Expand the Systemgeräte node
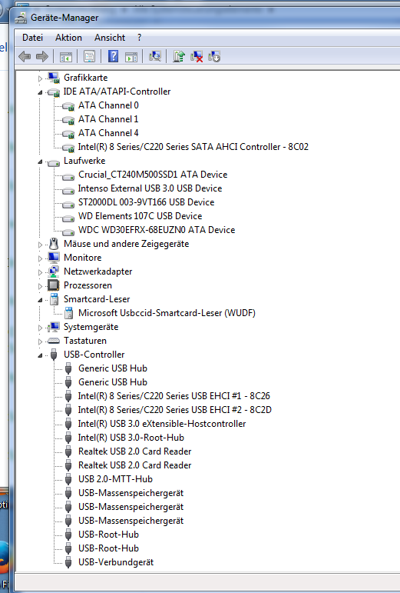 pos(40,328)
